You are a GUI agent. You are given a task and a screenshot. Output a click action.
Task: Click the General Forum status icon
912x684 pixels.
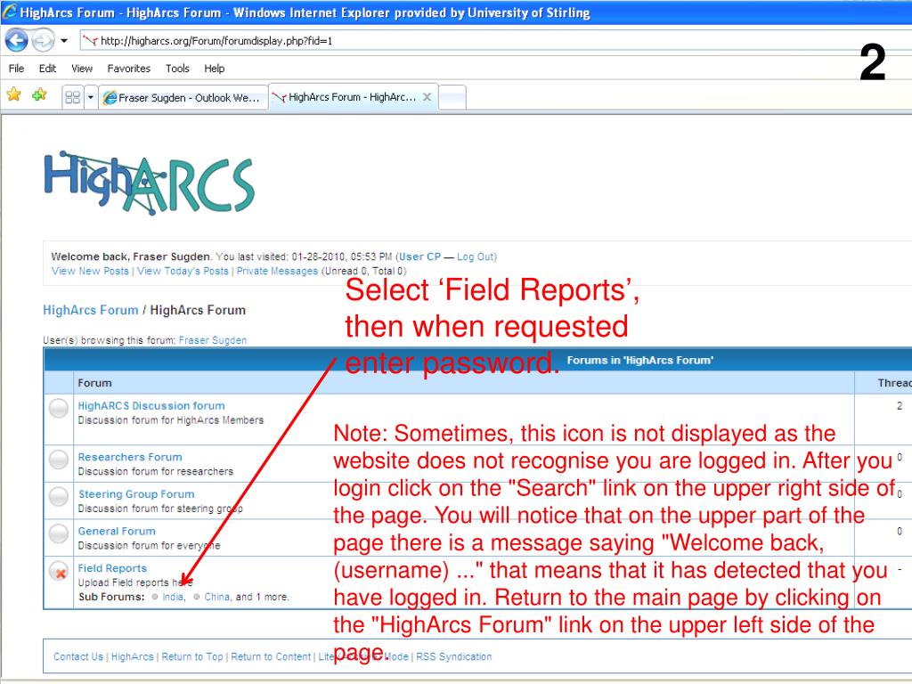[x=58, y=533]
